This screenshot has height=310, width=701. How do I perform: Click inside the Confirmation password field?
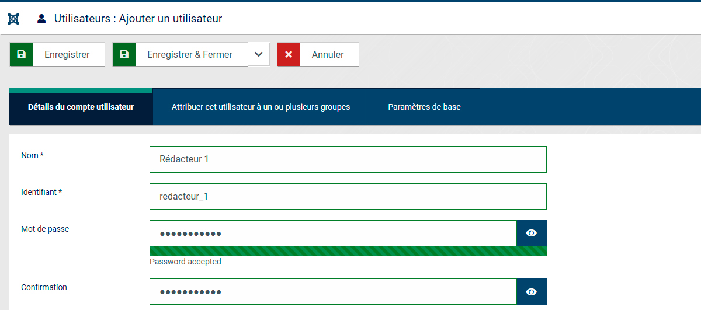[x=333, y=292]
